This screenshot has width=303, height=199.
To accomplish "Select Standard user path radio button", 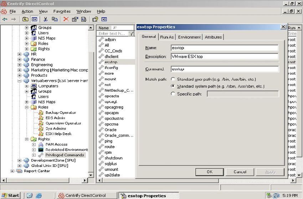I will pos(173,79).
